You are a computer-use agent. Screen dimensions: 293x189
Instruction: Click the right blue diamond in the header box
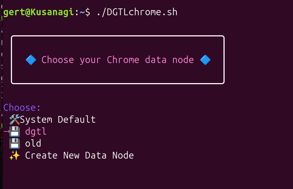(x=205, y=60)
